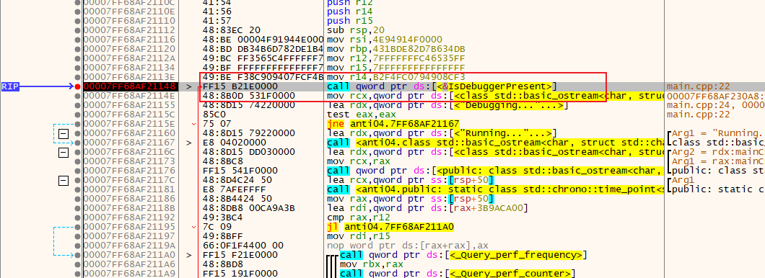Collapse fold box beside address 00007FF68AF21160
The image size is (765, 278).
[x=63, y=133]
